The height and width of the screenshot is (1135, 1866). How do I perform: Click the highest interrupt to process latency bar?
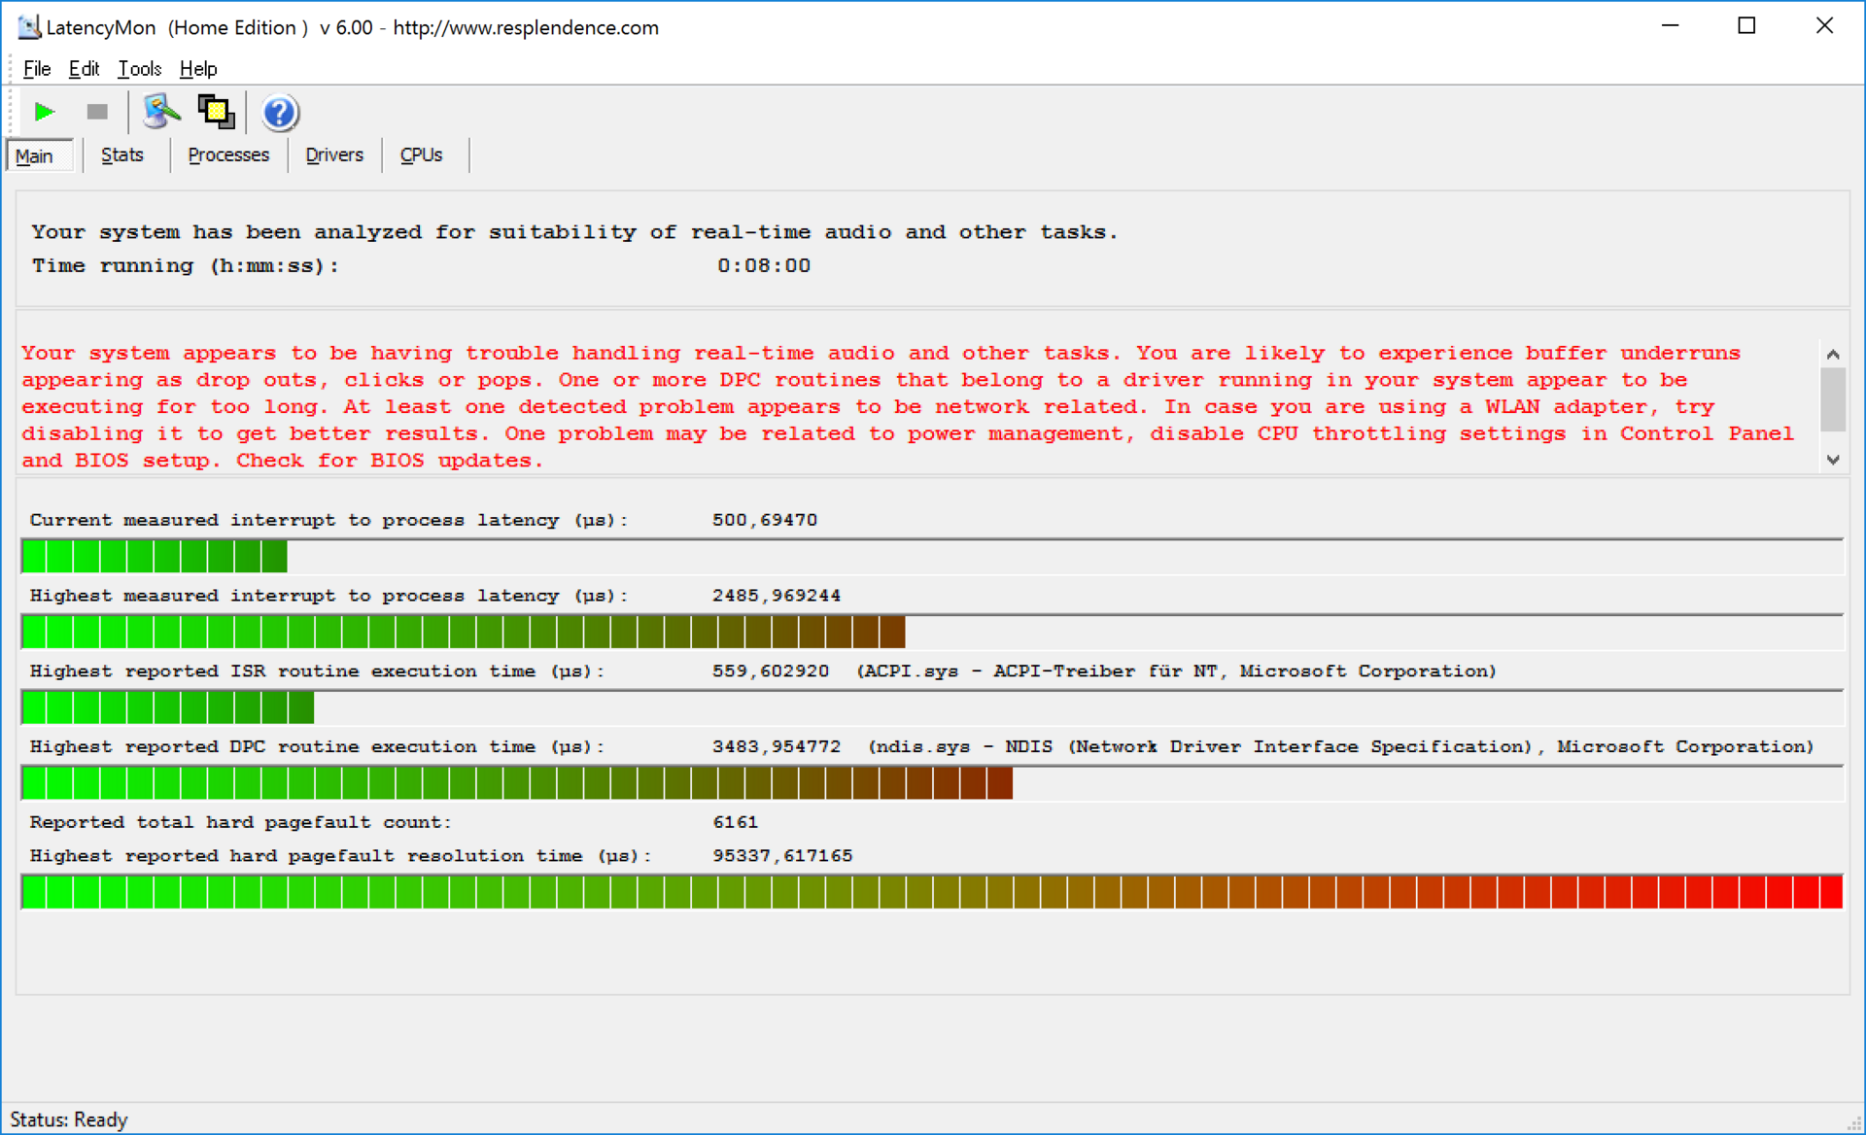pos(932,633)
